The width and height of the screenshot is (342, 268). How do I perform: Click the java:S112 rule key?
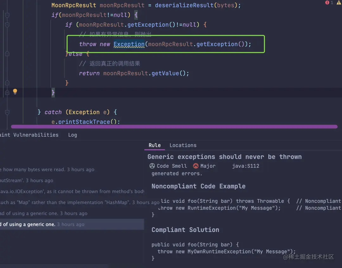coord(246,166)
